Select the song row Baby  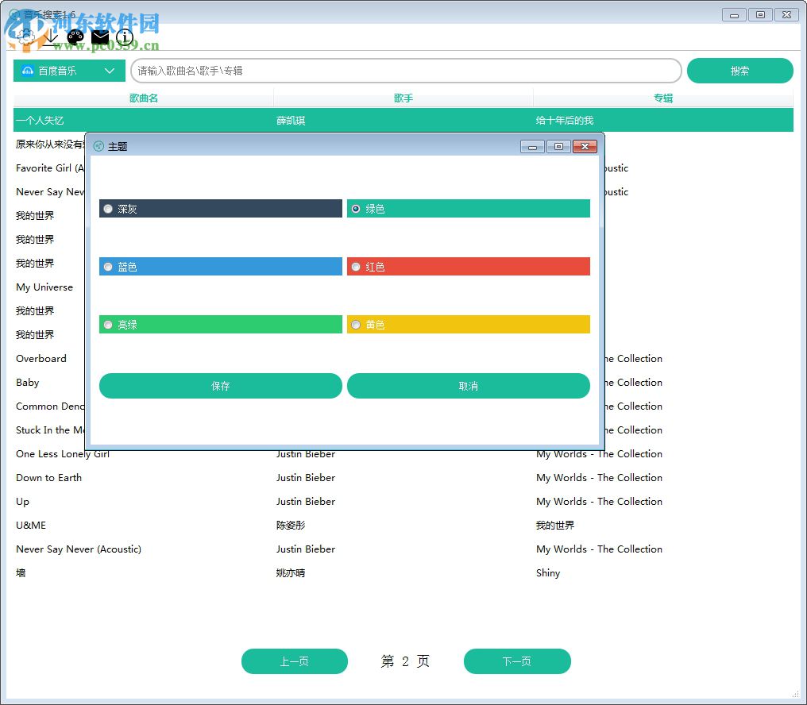27,383
